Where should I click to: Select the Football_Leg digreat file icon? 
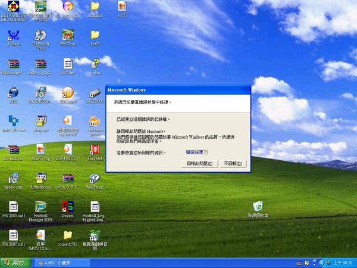[x=95, y=207]
